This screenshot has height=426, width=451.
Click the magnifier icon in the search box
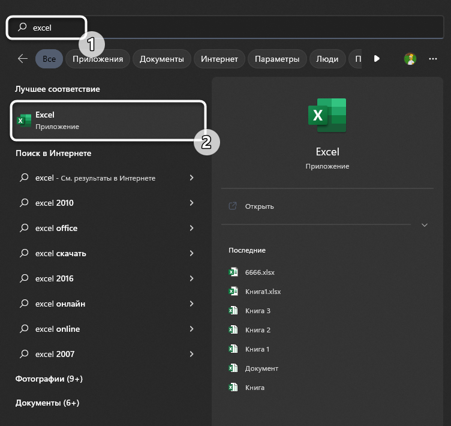[x=22, y=27]
